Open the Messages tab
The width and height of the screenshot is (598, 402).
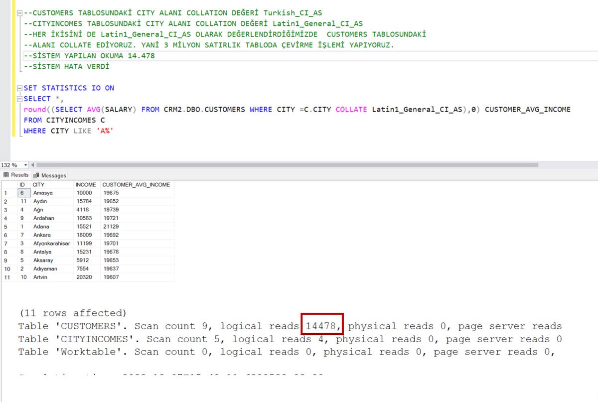[x=50, y=175]
